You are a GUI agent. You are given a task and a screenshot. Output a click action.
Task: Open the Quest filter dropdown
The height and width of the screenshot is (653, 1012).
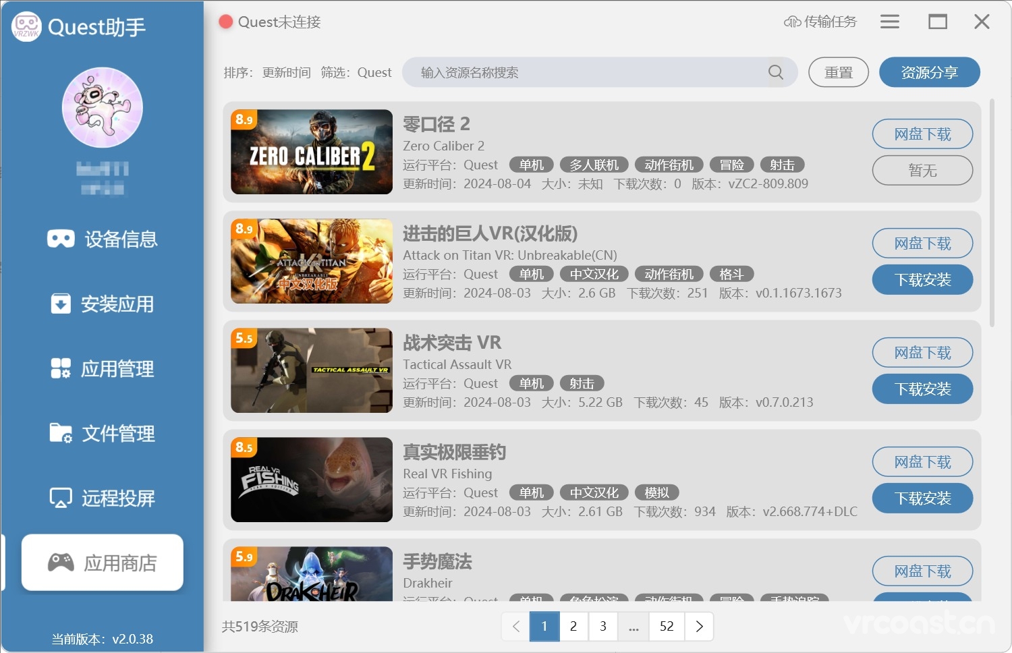pyautogui.click(x=374, y=72)
